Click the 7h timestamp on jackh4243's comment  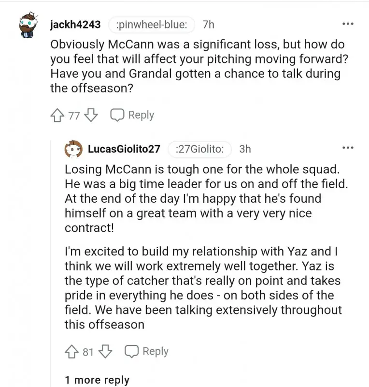[x=209, y=24]
